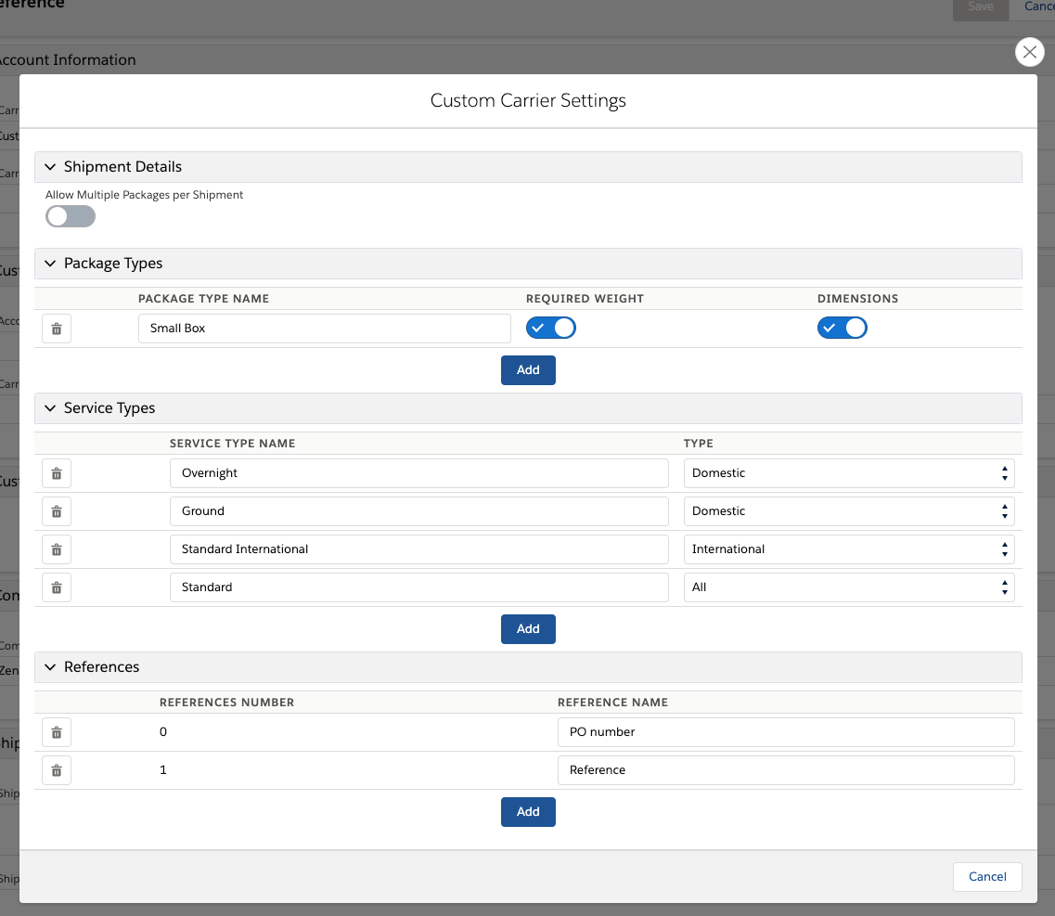The height and width of the screenshot is (916, 1055).
Task: Delete the Overnight service type row
Action: [x=57, y=473]
